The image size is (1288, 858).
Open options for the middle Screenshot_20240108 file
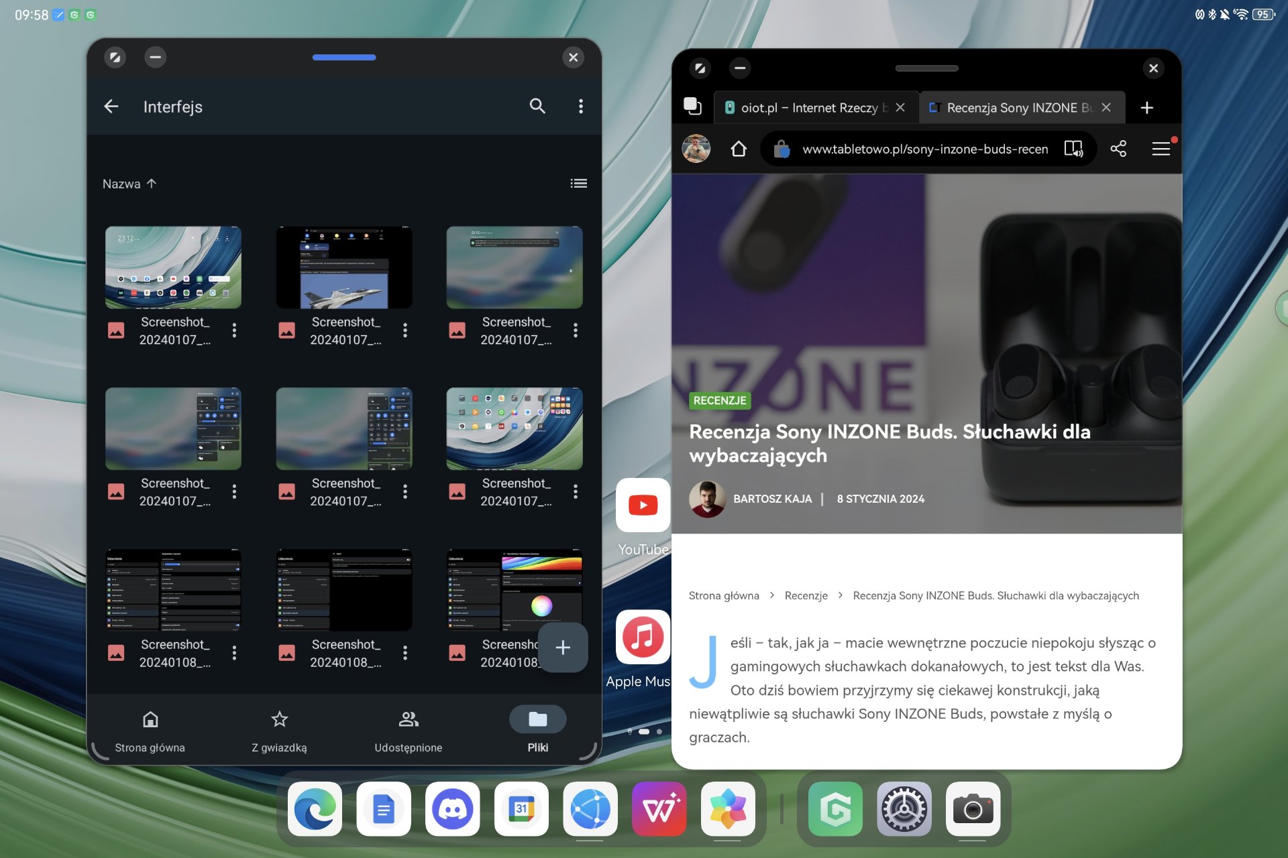405,653
